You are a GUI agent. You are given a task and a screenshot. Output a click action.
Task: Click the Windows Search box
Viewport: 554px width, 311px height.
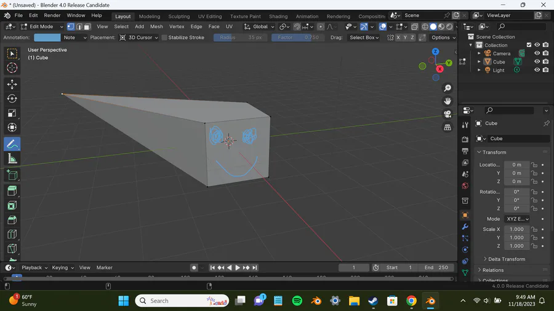[x=182, y=301]
